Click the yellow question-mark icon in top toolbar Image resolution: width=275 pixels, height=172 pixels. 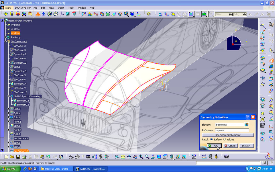30,14
